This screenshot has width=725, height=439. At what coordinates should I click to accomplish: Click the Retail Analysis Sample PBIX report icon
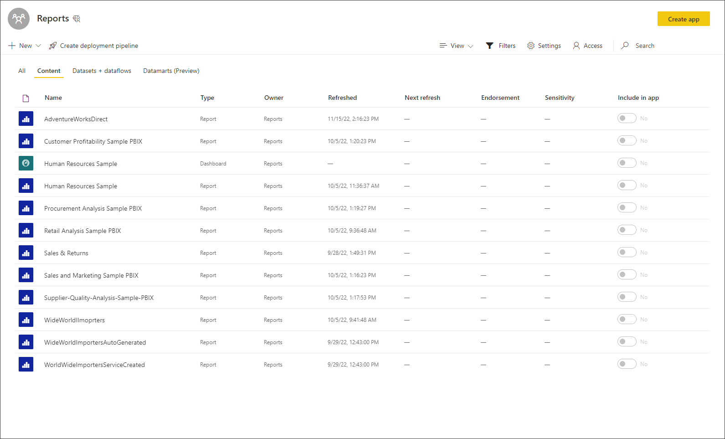26,230
